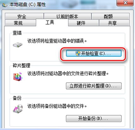
Task: Click the drive icon in the title bar
Action: click(5, 5)
